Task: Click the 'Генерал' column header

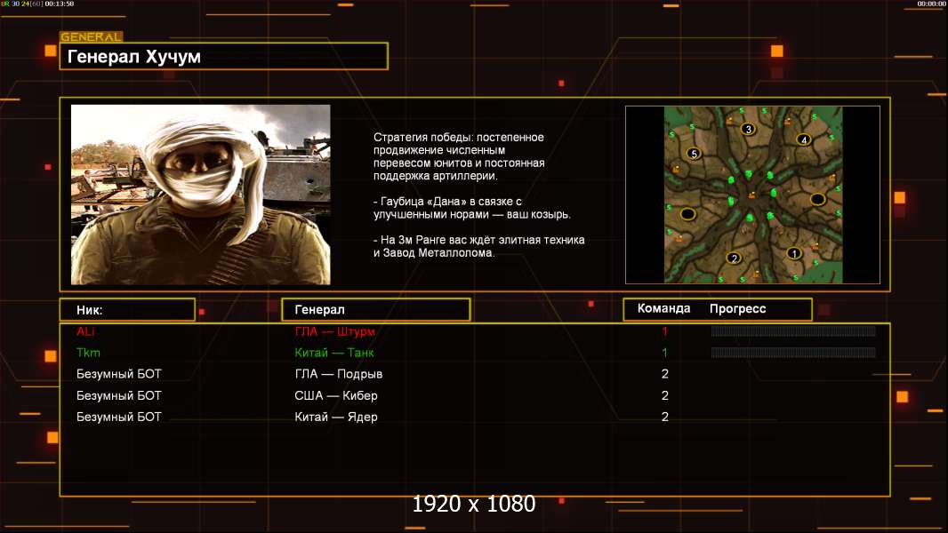Action: point(376,310)
